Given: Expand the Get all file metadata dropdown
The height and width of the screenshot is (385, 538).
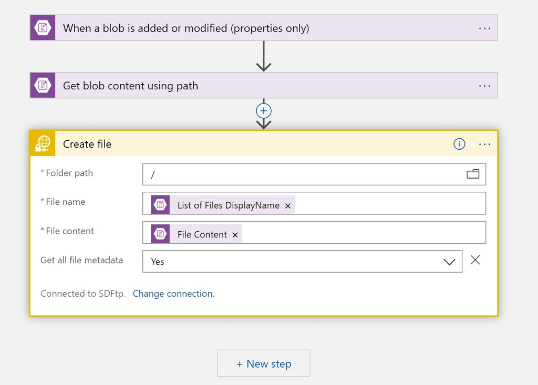Looking at the screenshot, I should 449,262.
